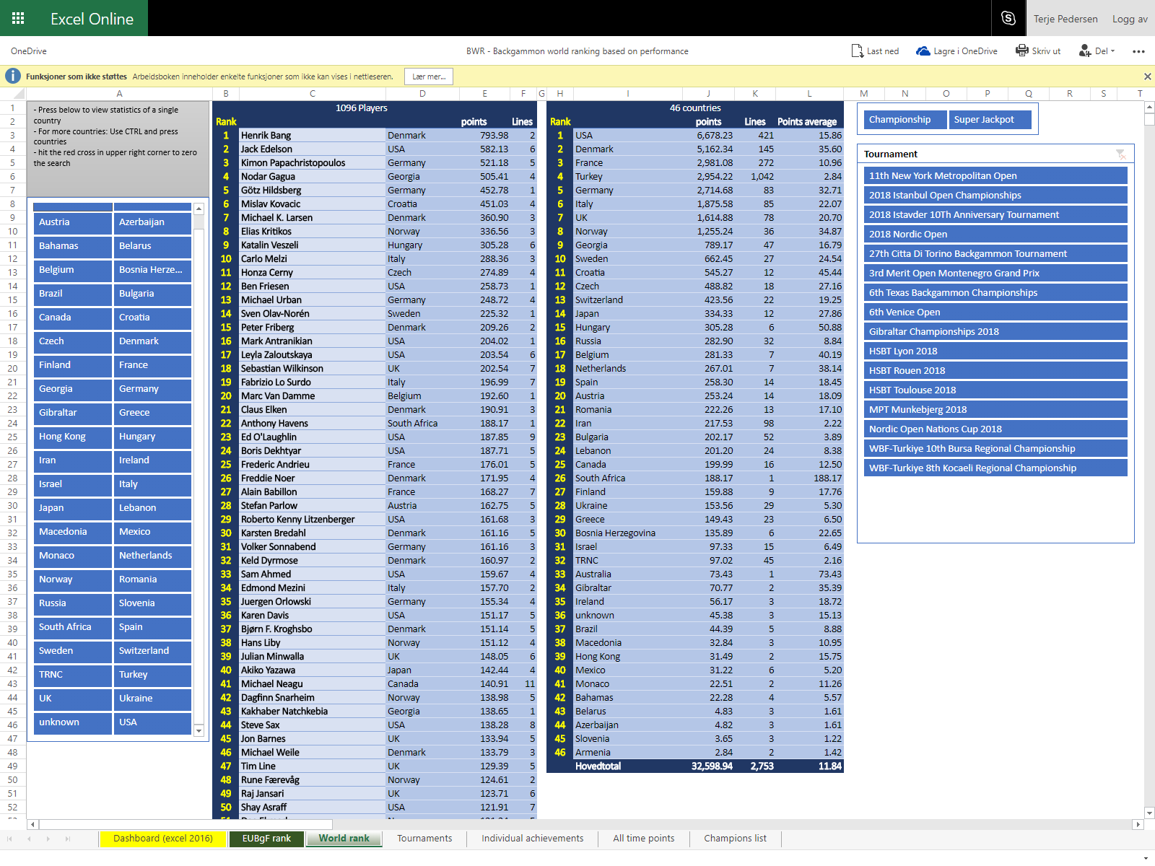Toggle the Championship slicer option
Viewport: 1155px width, 866px height.
coord(905,120)
